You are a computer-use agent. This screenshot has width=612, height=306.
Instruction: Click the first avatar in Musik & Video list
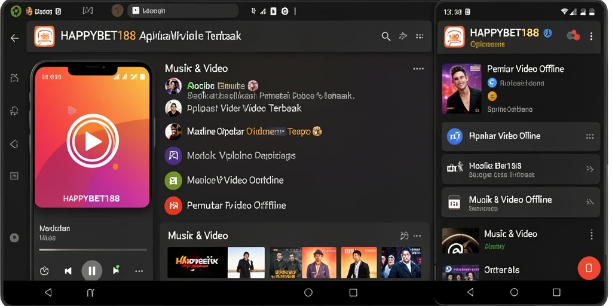tap(173, 86)
